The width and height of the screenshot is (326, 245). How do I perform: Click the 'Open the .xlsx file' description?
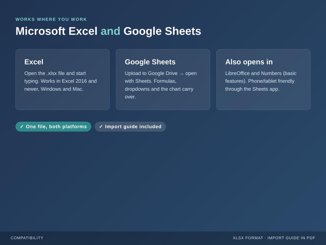tap(60, 81)
